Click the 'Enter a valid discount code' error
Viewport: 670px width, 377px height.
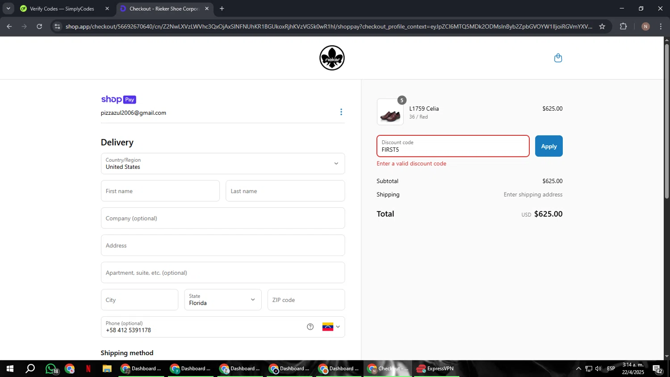click(x=411, y=163)
